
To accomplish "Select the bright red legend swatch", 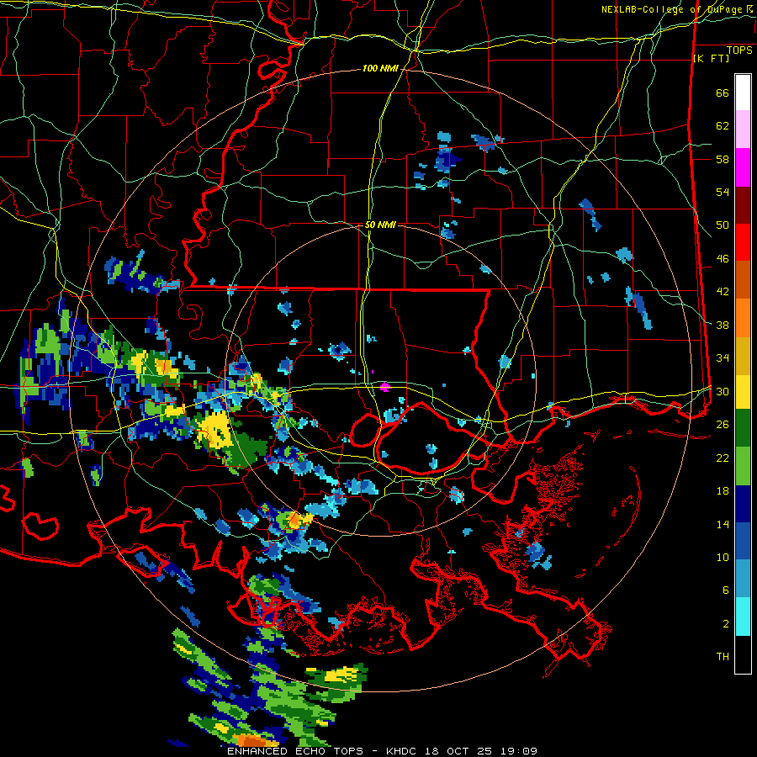I will [x=743, y=242].
